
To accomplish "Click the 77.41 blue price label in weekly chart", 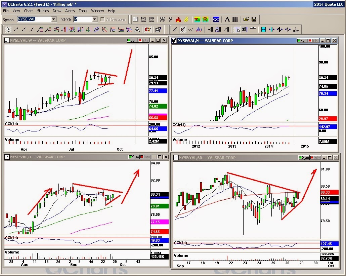I will click(158, 91).
